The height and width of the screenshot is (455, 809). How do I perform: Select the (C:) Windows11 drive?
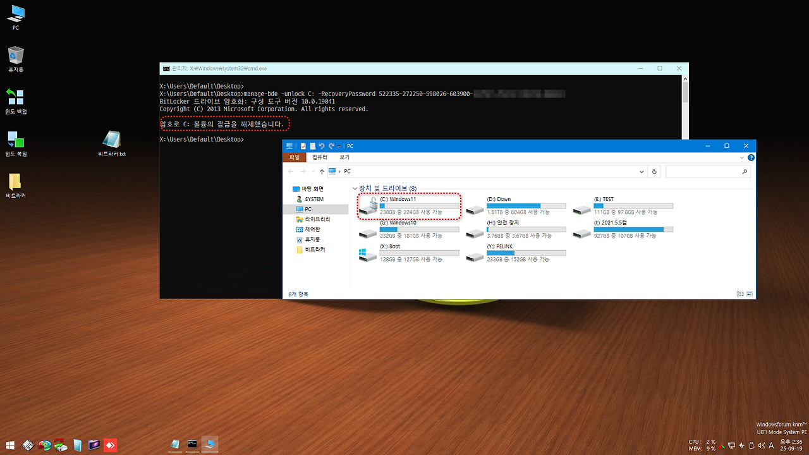(409, 206)
